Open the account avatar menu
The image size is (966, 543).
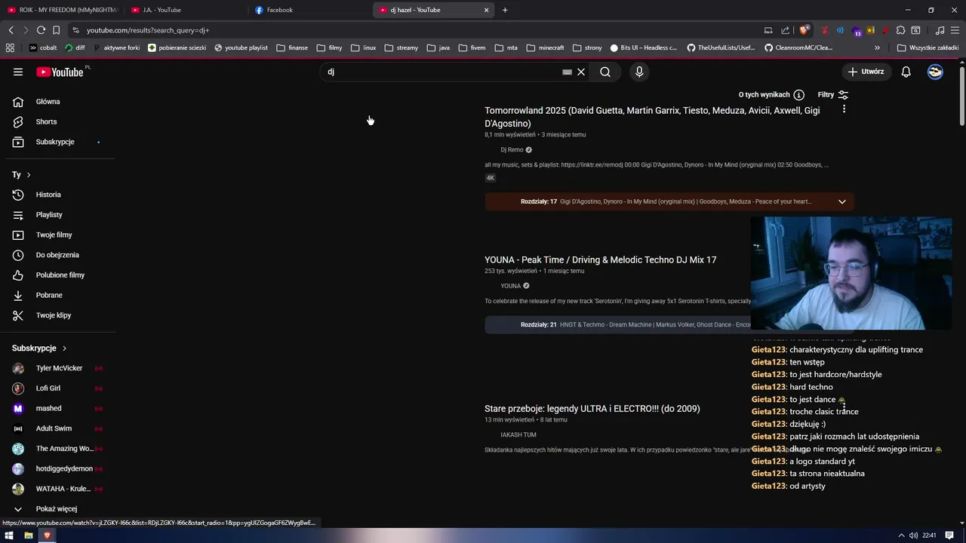click(935, 72)
